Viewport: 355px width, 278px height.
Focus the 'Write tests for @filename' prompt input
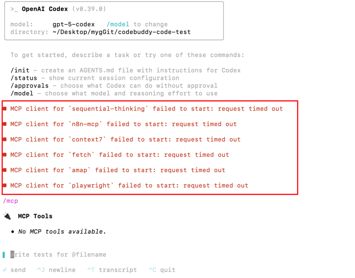pyautogui.click(x=59, y=254)
